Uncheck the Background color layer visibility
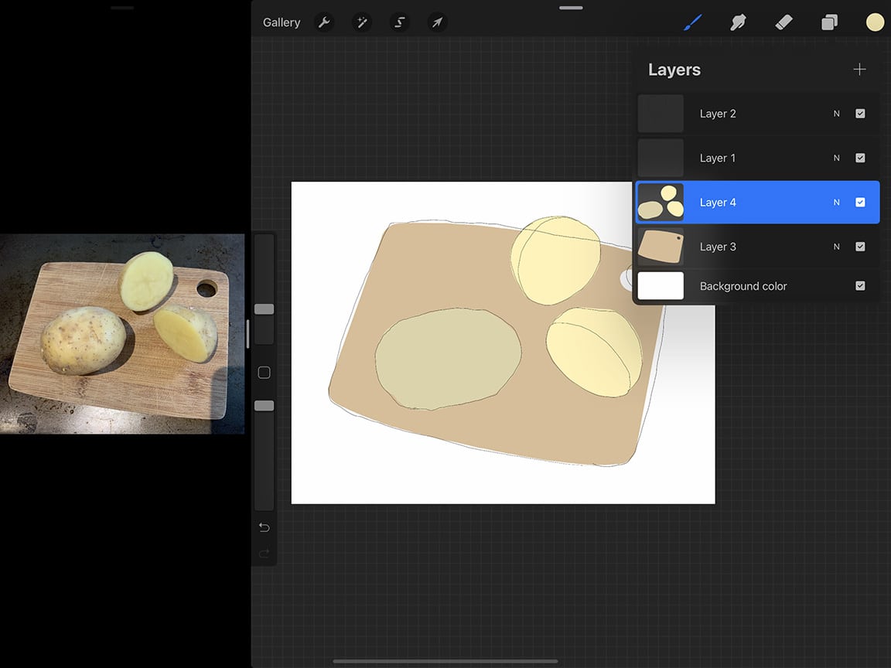The height and width of the screenshot is (668, 891). 860,285
